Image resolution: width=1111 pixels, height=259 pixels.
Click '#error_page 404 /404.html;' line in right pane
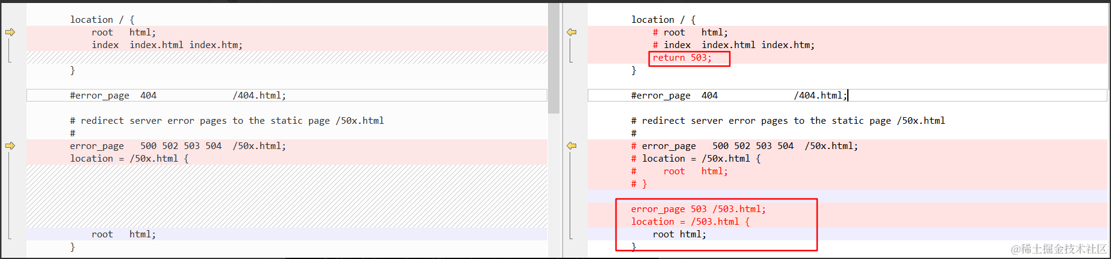(x=739, y=96)
